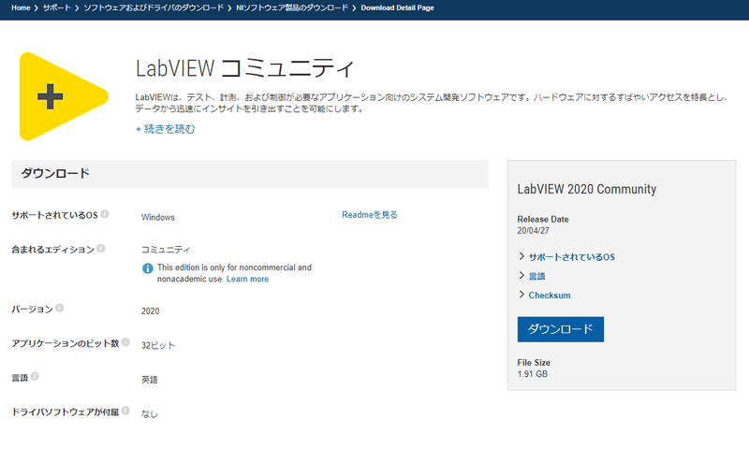749x462 pixels.
Task: Expand the Checksum section
Action: click(545, 295)
